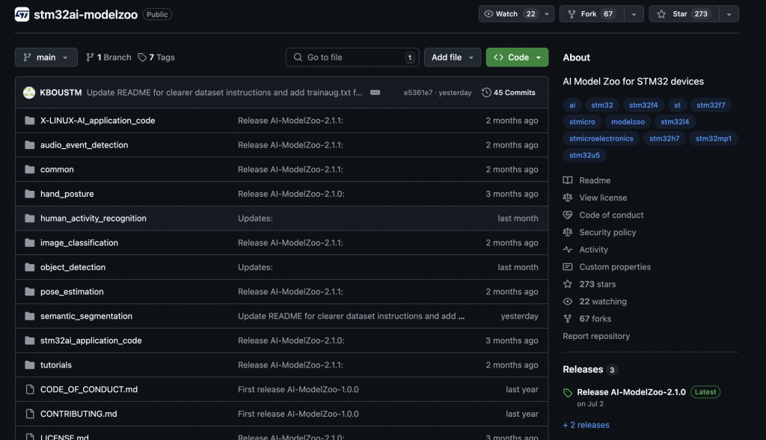Open the tutorials folder
766x440 pixels.
pyautogui.click(x=55, y=364)
